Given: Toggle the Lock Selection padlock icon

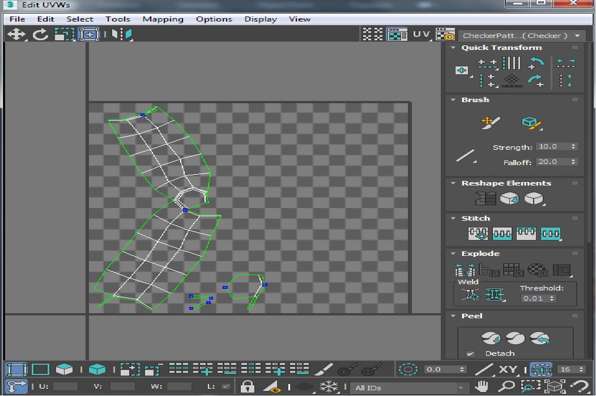Looking at the screenshot, I should click(247, 387).
